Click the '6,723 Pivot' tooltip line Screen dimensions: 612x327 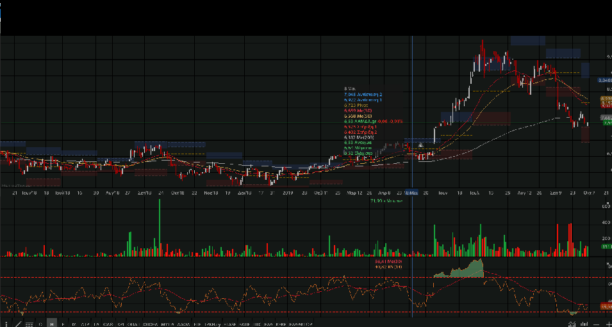[x=356, y=105]
